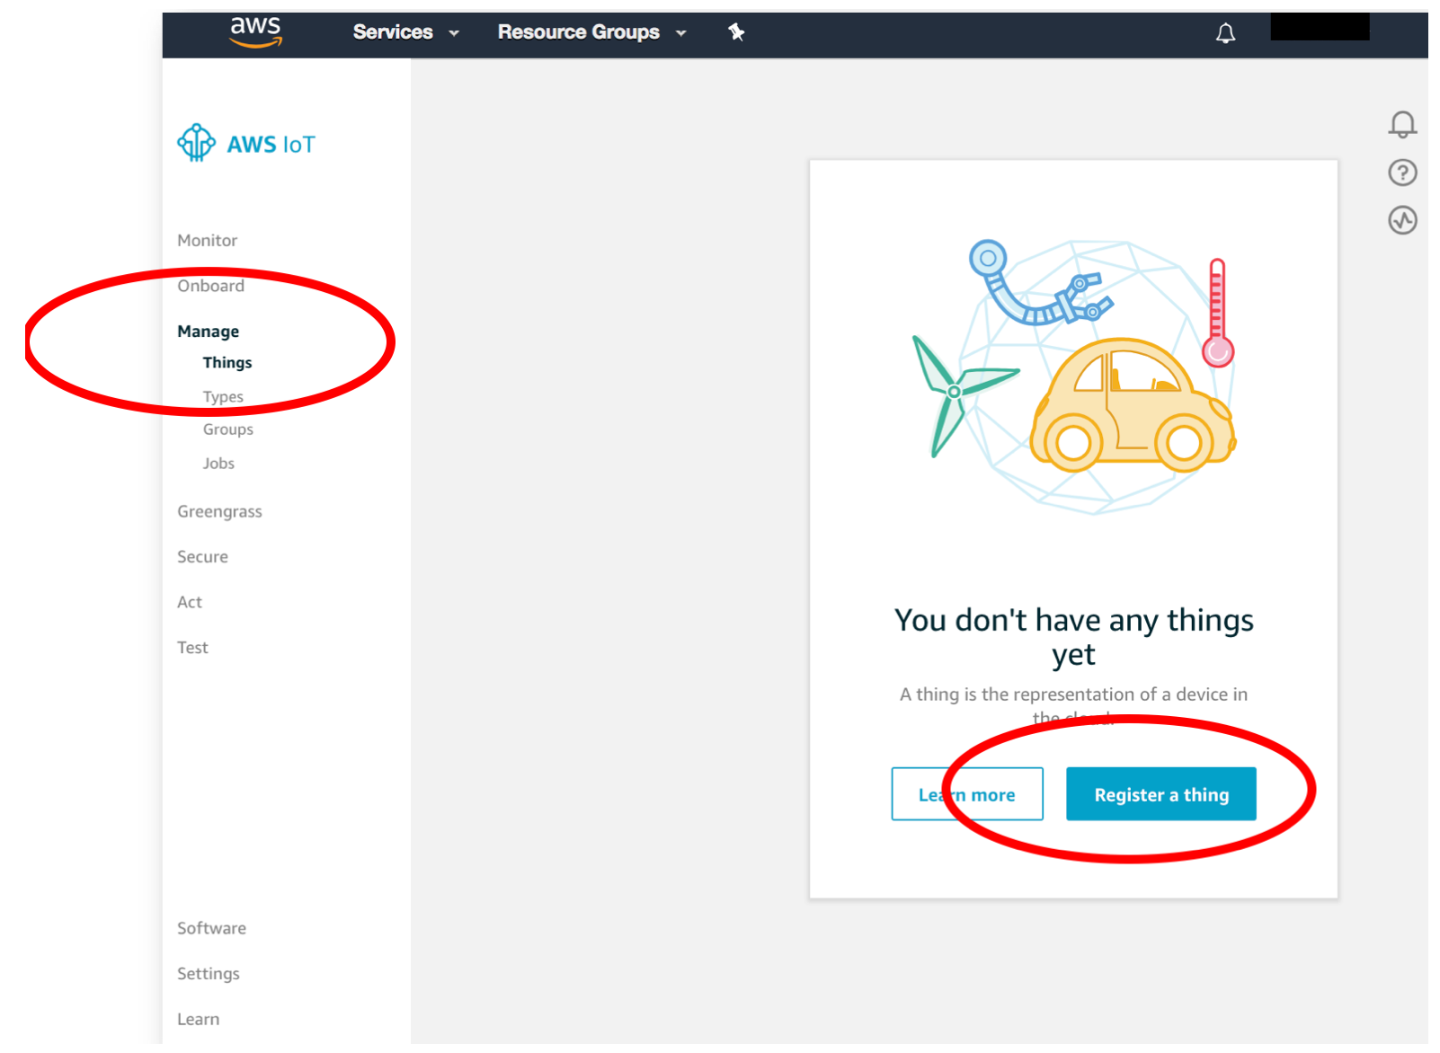Open the activity monitor pulse icon
Viewport: 1440px width, 1053px height.
point(1402,220)
